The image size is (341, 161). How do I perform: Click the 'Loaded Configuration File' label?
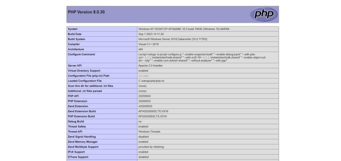click(85, 81)
